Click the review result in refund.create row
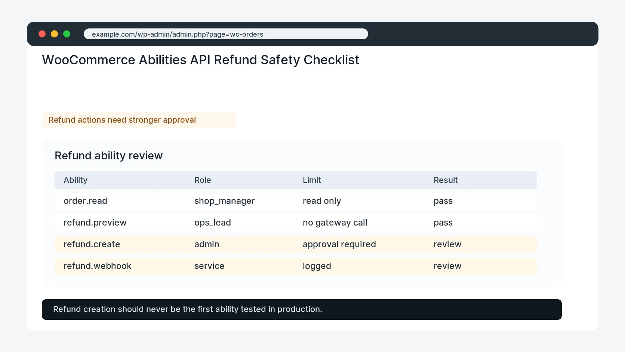The image size is (625, 352). [447, 244]
